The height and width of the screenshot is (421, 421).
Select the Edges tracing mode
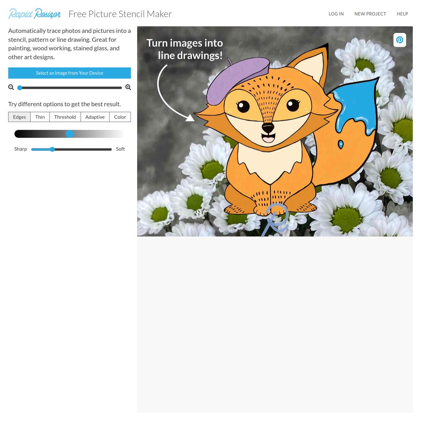click(19, 117)
